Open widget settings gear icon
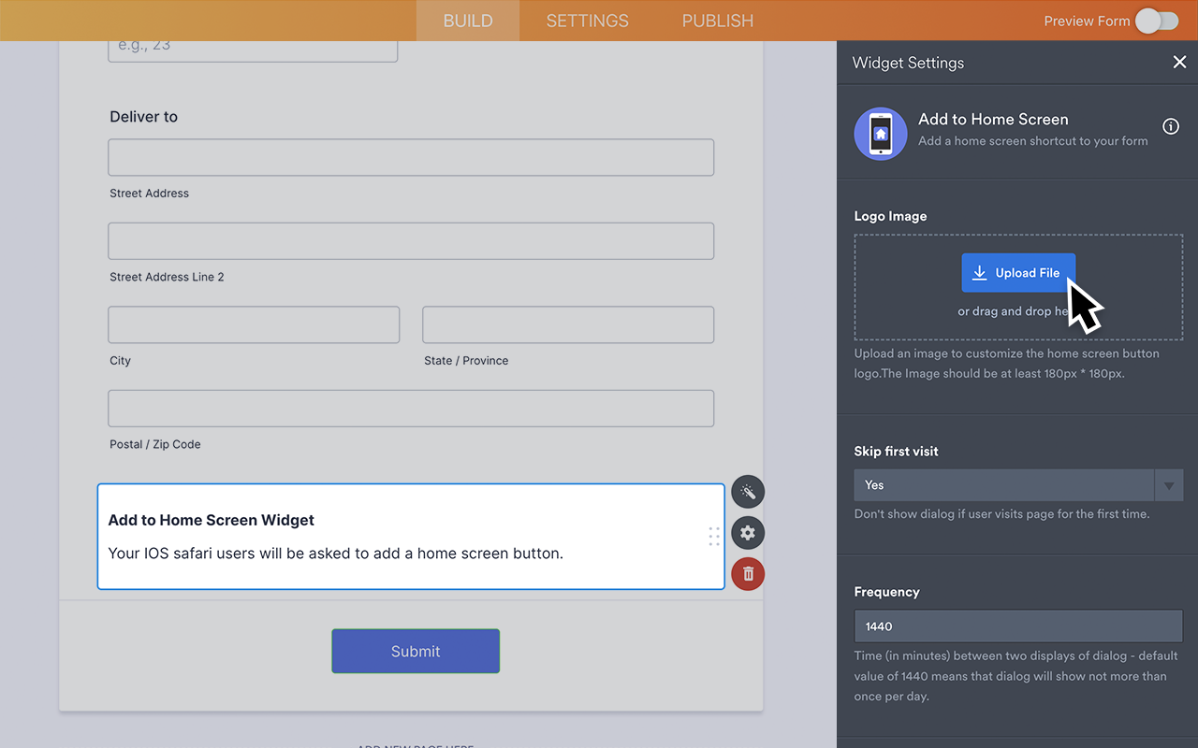Screen dimensions: 1198x748 pos(748,533)
